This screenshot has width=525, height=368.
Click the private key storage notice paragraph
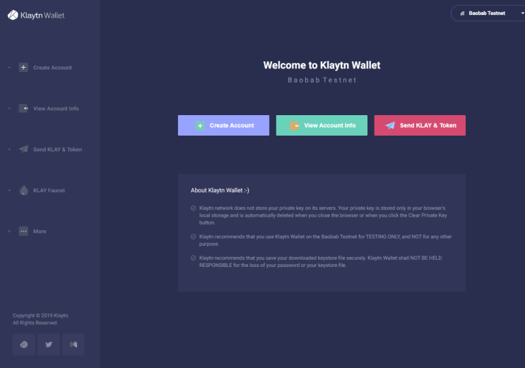point(323,215)
